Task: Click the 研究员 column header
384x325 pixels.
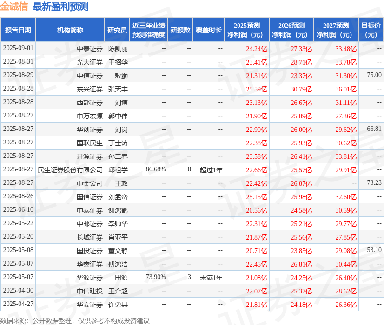Action: (x=118, y=30)
